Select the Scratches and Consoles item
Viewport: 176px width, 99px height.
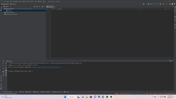(11, 14)
